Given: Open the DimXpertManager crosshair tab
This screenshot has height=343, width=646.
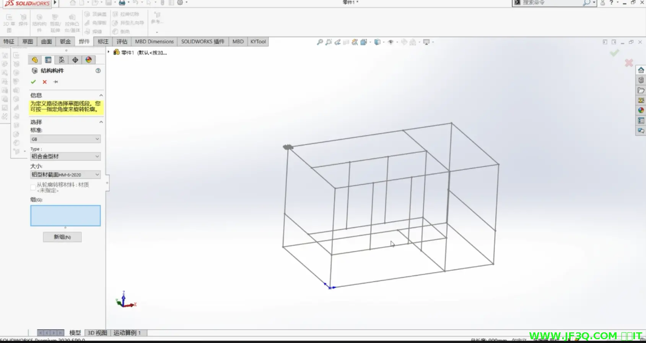Looking at the screenshot, I should (75, 60).
